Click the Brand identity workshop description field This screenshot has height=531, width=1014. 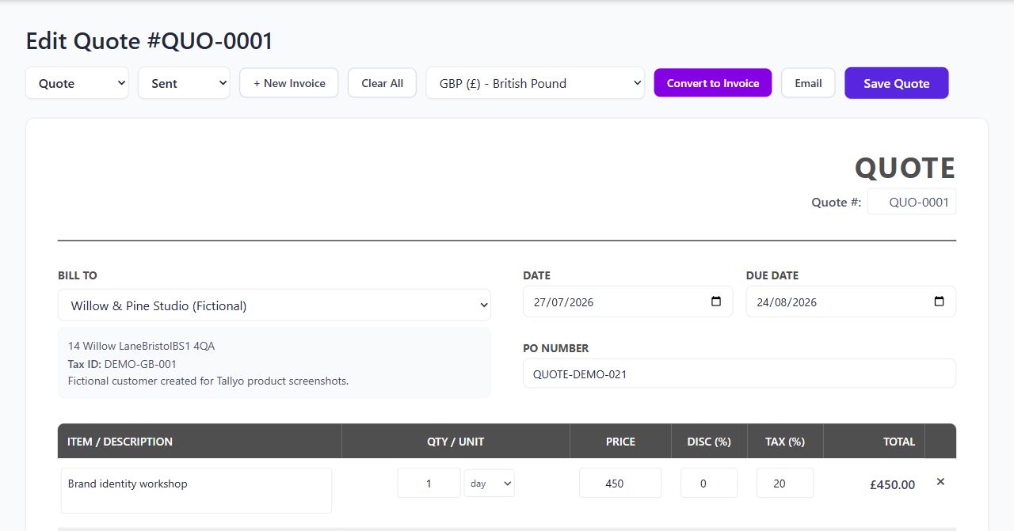(196, 491)
